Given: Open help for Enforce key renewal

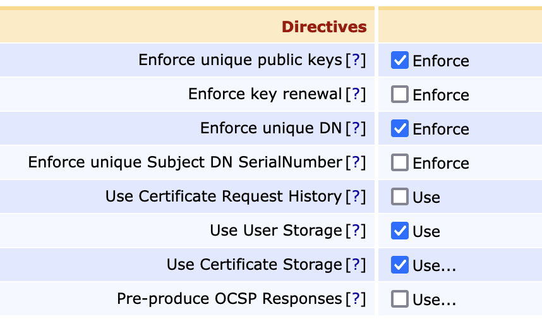Looking at the screenshot, I should pyautogui.click(x=356, y=95).
